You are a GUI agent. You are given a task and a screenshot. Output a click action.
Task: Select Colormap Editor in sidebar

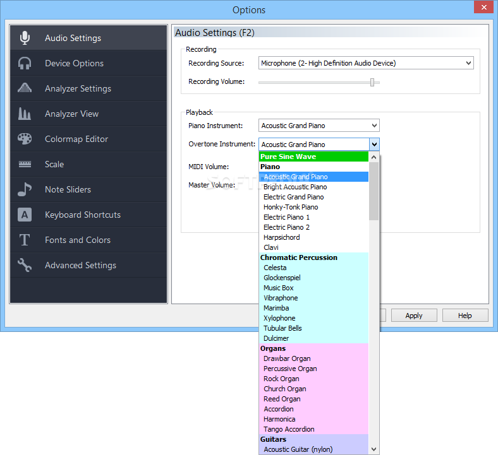coord(88,139)
